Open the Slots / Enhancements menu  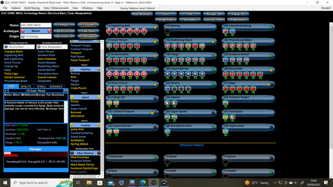(x=56, y=8)
